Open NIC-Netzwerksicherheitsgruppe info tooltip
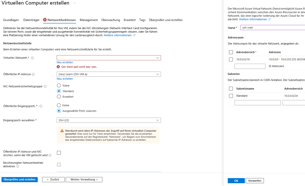The width and height of the screenshot is (305, 186). 45,86
